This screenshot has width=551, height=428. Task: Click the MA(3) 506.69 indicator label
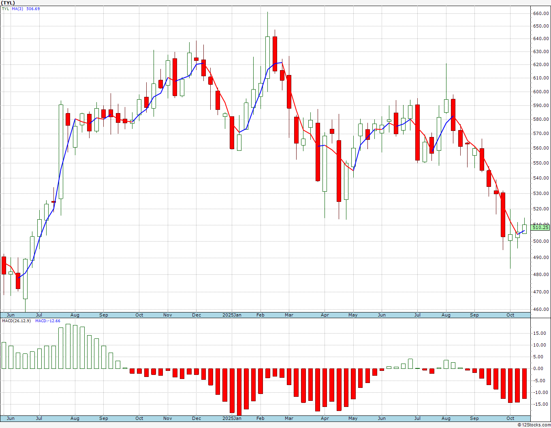coord(26,9)
